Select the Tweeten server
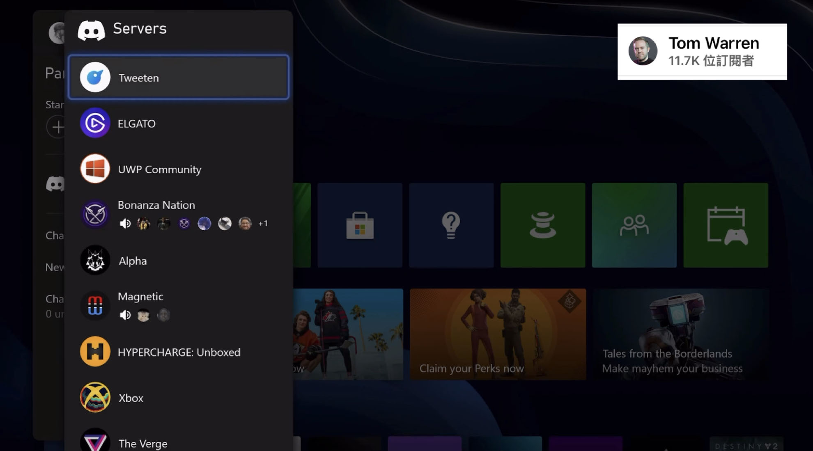Image resolution: width=813 pixels, height=451 pixels. 179,77
